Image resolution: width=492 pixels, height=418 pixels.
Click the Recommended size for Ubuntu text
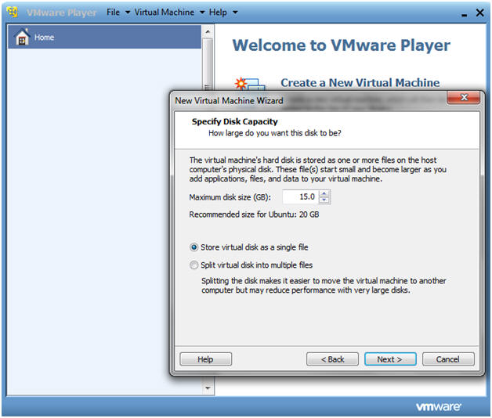pyautogui.click(x=254, y=214)
